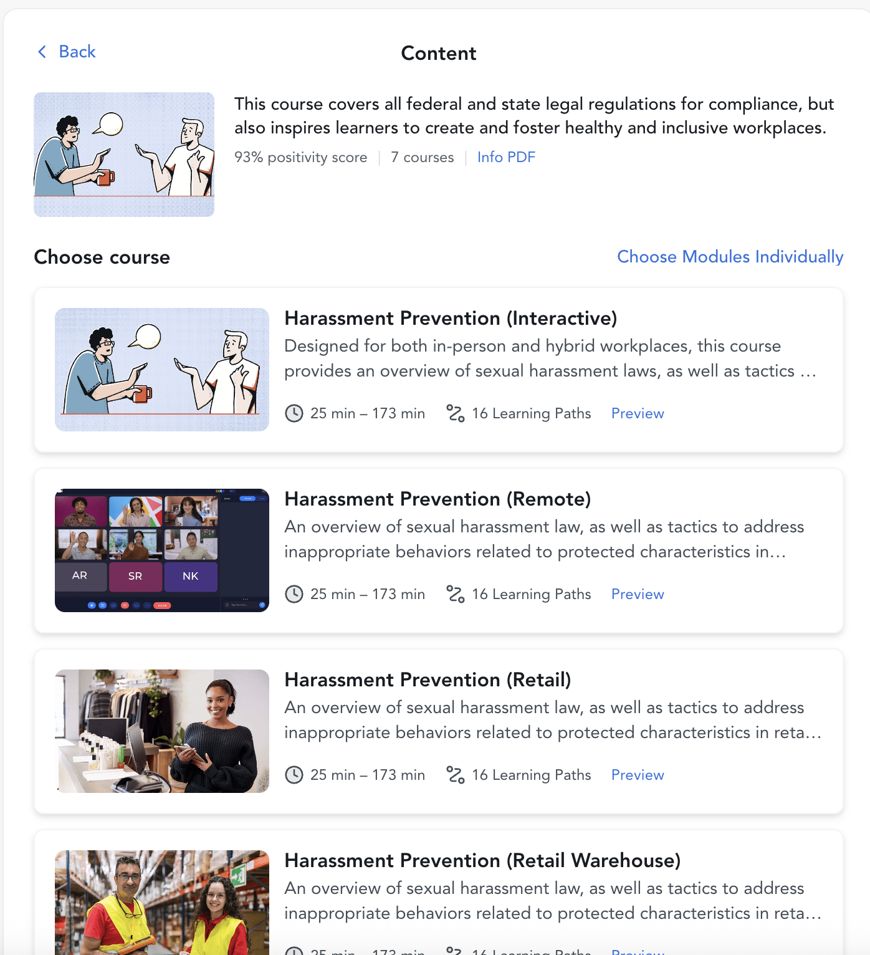Click clock icon on Harassment Prevention (Remote)
The width and height of the screenshot is (870, 955).
(x=294, y=594)
